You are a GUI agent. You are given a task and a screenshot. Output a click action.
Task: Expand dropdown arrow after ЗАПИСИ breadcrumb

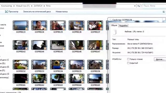[44, 6]
